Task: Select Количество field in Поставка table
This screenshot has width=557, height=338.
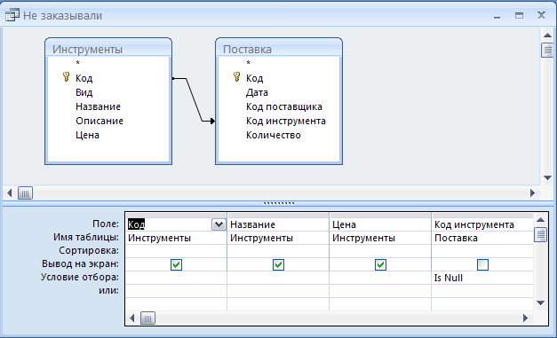Action: tap(274, 135)
